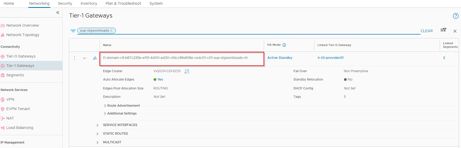The image size is (461, 148).
Task: Collapse the expanded gateway row chevron
Action: (84, 58)
